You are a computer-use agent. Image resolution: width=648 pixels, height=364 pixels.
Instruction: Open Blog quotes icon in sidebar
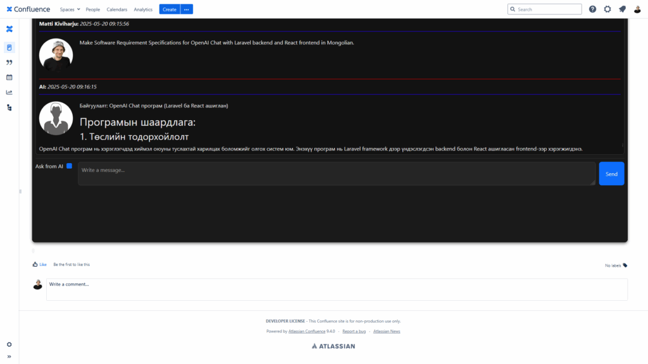point(9,63)
